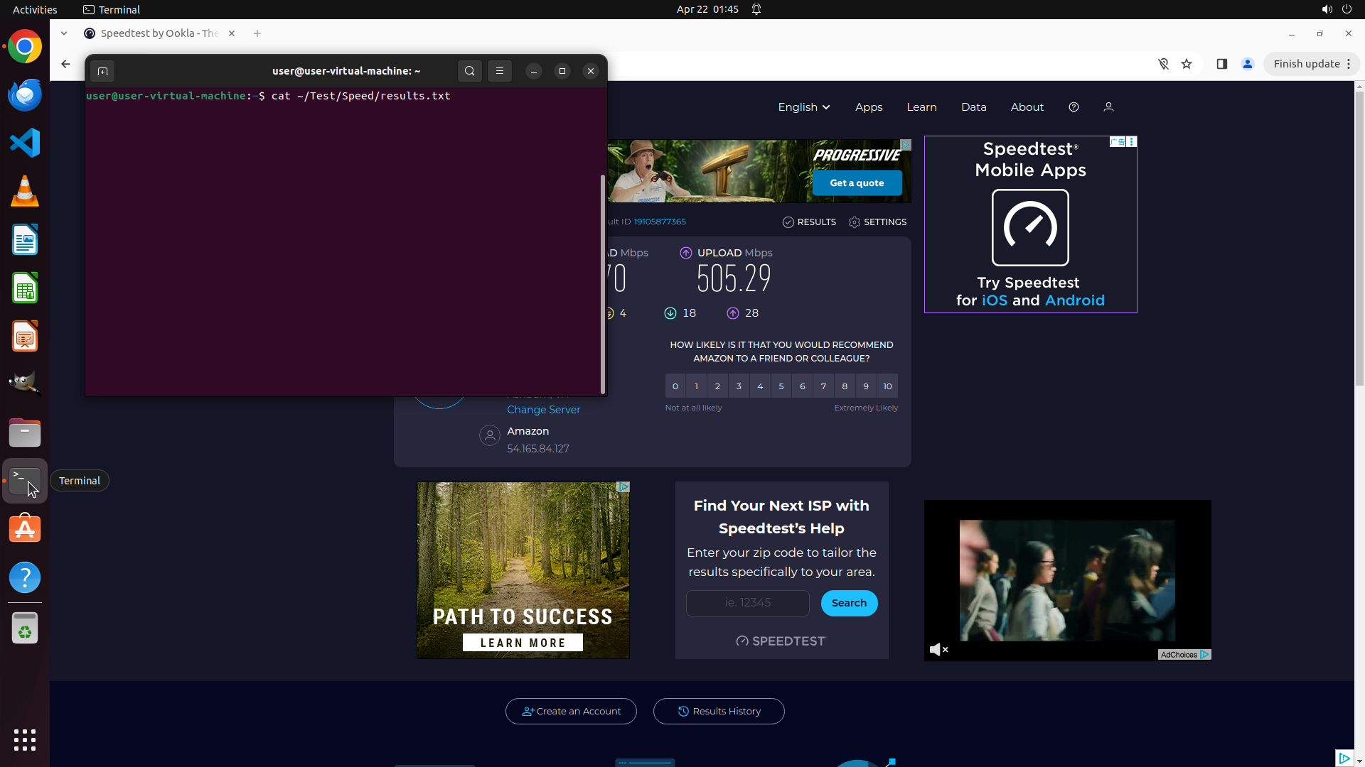Open VLC media player in the dock

point(25,191)
